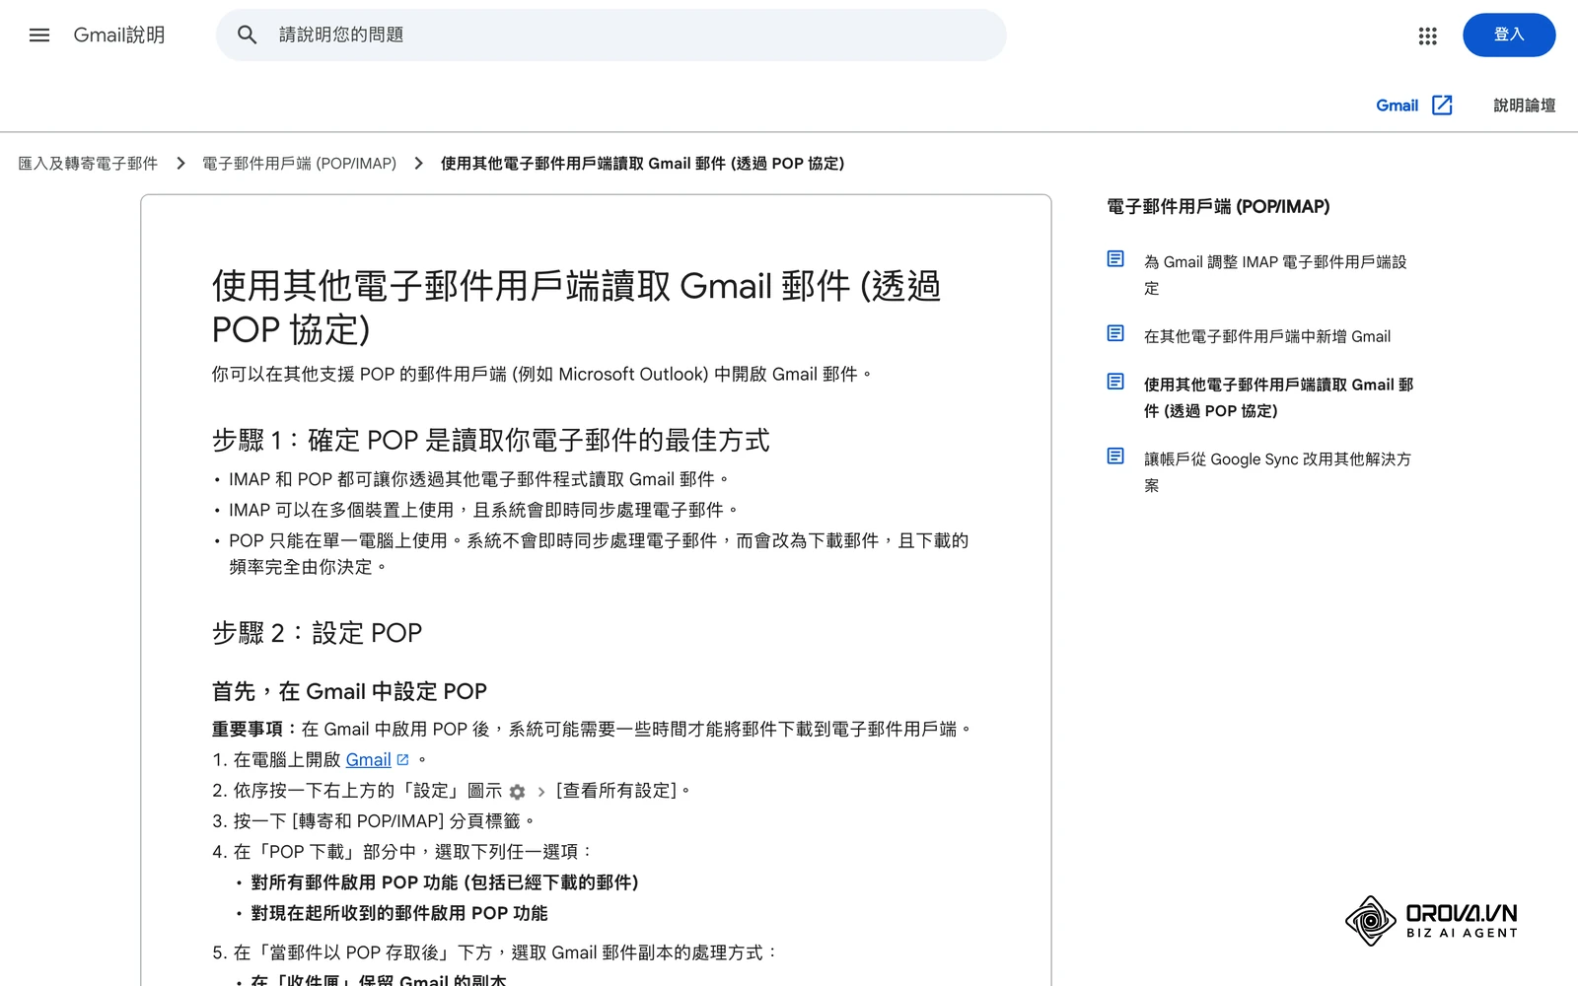Screen dimensions: 1578x986
Task: Click the search magnifier icon
Action: click(x=248, y=35)
